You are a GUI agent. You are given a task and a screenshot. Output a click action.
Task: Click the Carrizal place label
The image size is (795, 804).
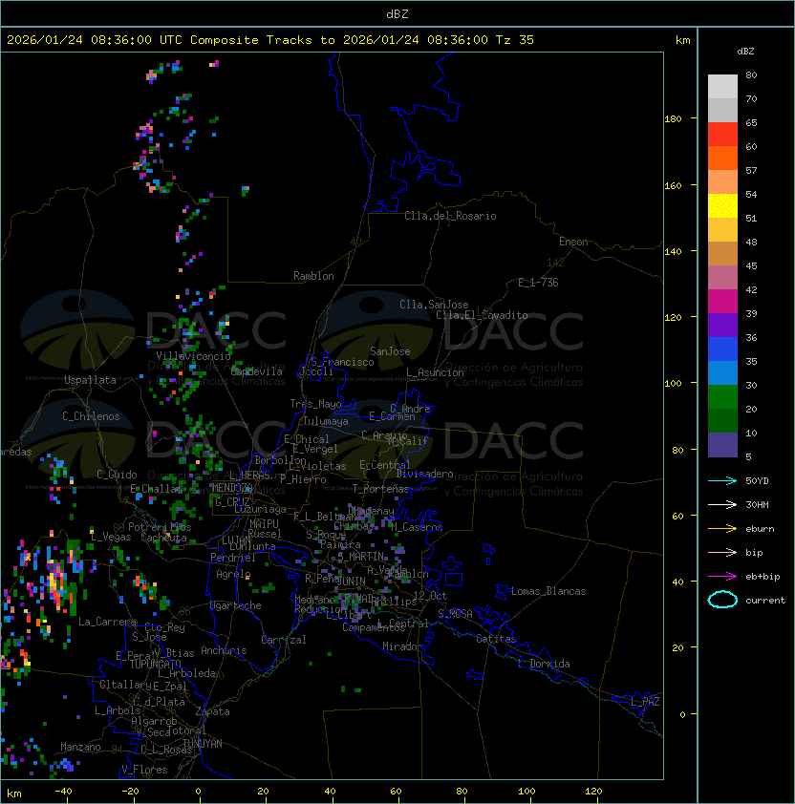tap(284, 640)
